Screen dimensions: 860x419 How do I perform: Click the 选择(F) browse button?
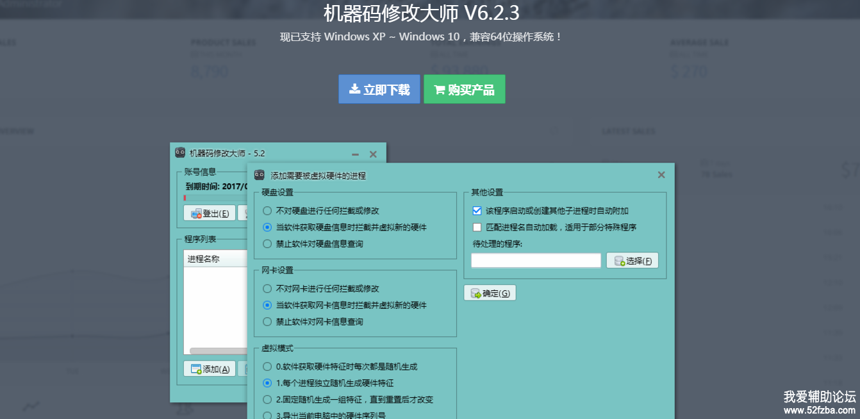tap(633, 261)
